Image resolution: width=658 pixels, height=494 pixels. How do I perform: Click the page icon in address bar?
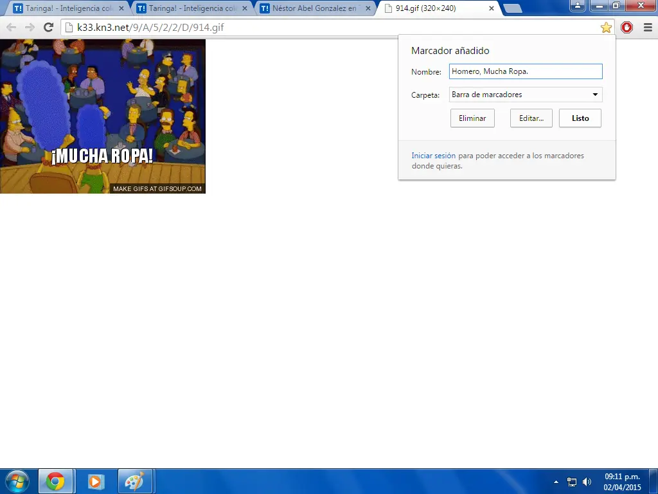click(69, 28)
